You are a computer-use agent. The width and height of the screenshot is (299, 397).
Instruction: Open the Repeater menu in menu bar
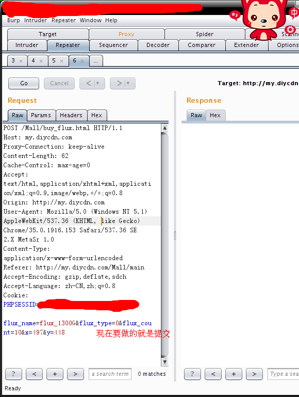point(63,20)
